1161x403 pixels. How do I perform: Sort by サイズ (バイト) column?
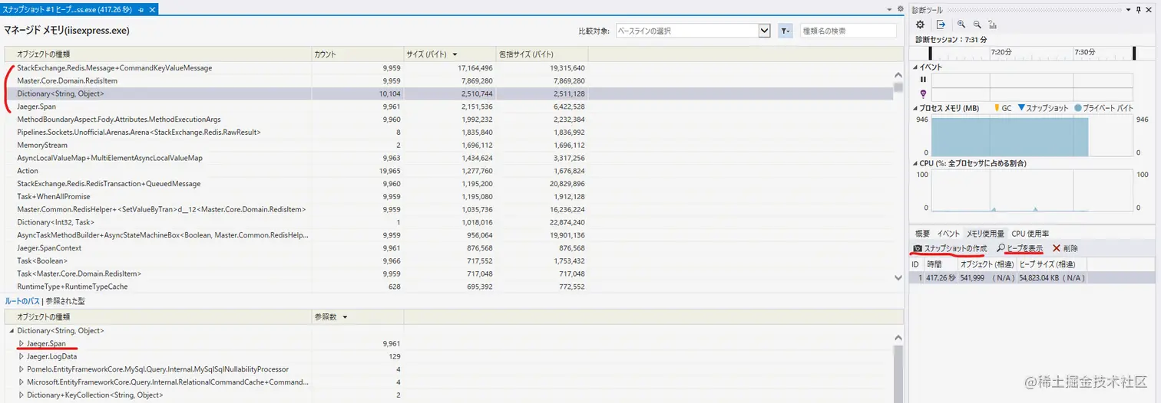[450, 54]
